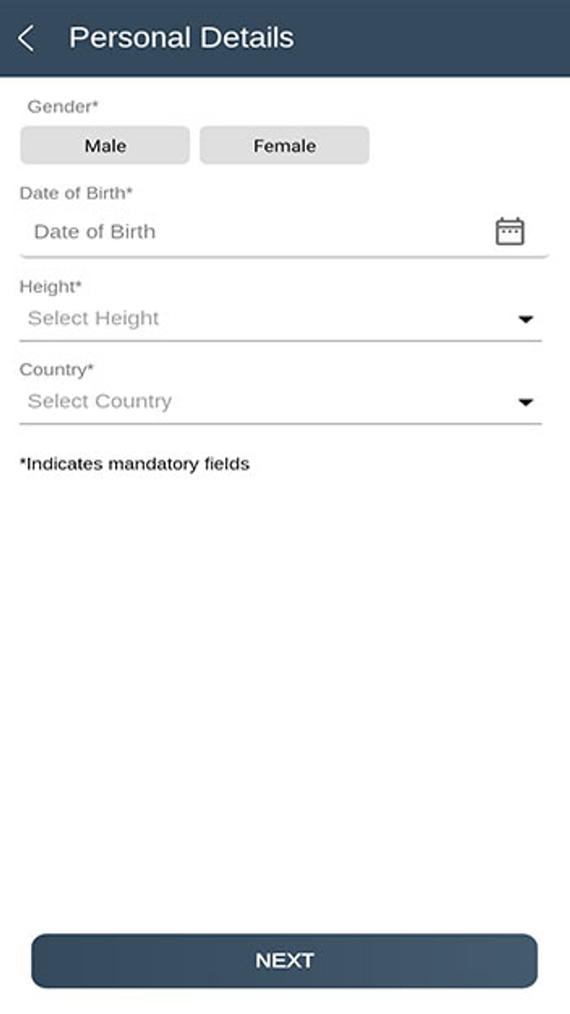570x1014 pixels.
Task: Click the Country* field label
Action: coord(56,369)
